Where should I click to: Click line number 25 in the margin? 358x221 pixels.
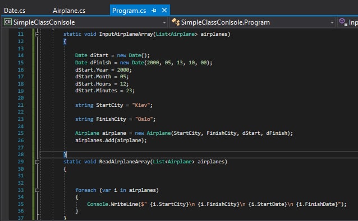pyautogui.click(x=21, y=133)
